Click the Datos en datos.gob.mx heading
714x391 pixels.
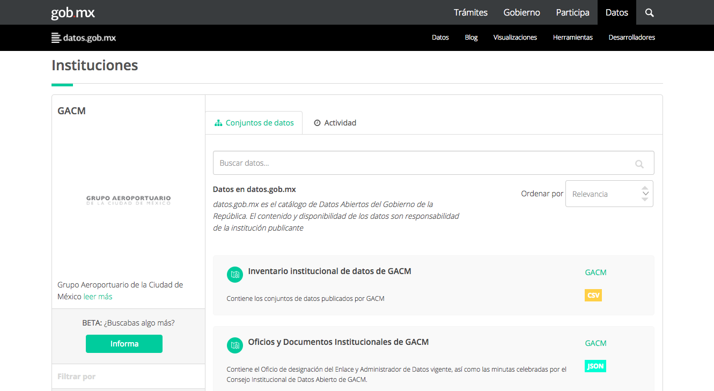coord(254,189)
